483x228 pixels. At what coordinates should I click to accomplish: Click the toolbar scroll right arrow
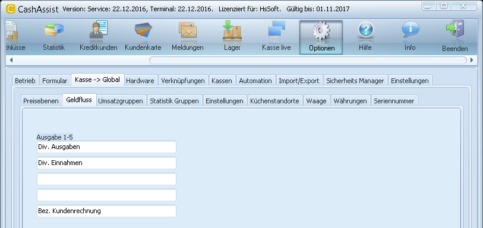point(472,60)
